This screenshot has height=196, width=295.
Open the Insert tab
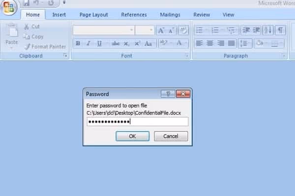click(59, 15)
